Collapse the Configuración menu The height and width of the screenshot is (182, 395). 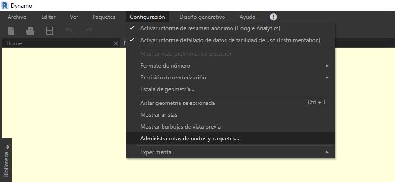coord(147,17)
